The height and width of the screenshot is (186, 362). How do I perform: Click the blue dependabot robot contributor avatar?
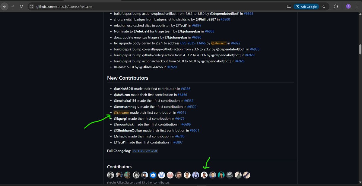153,175
